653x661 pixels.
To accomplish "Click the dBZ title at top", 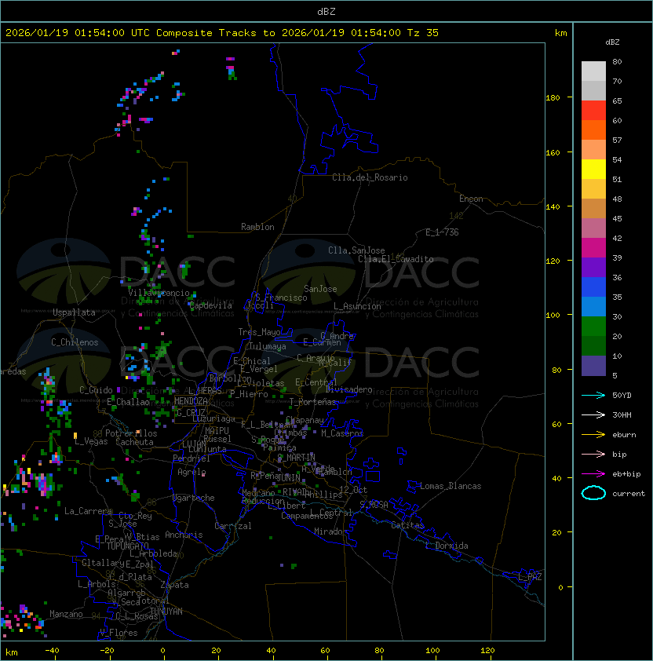I will click(x=326, y=11).
